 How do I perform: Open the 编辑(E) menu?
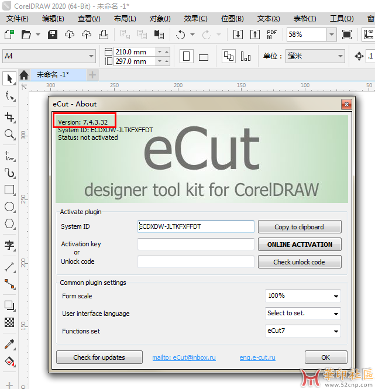pyautogui.click(x=53, y=19)
